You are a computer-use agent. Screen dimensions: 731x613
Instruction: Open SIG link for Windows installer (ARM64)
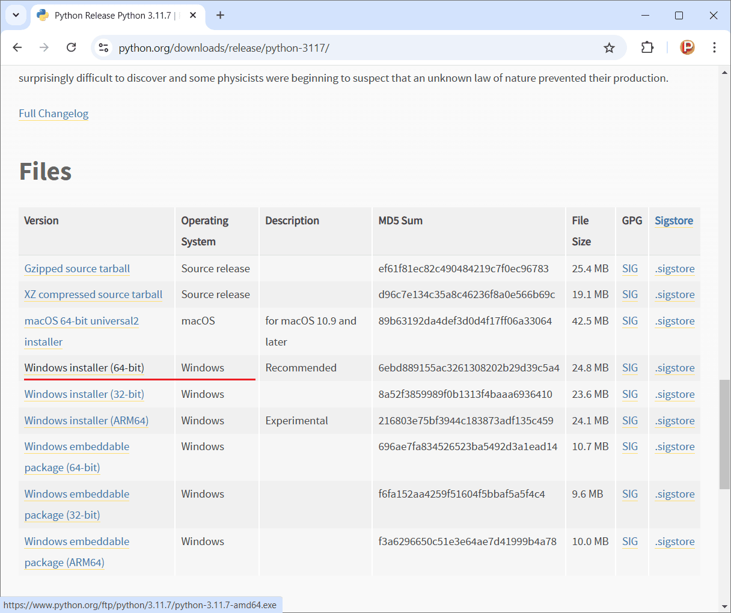[x=630, y=421]
